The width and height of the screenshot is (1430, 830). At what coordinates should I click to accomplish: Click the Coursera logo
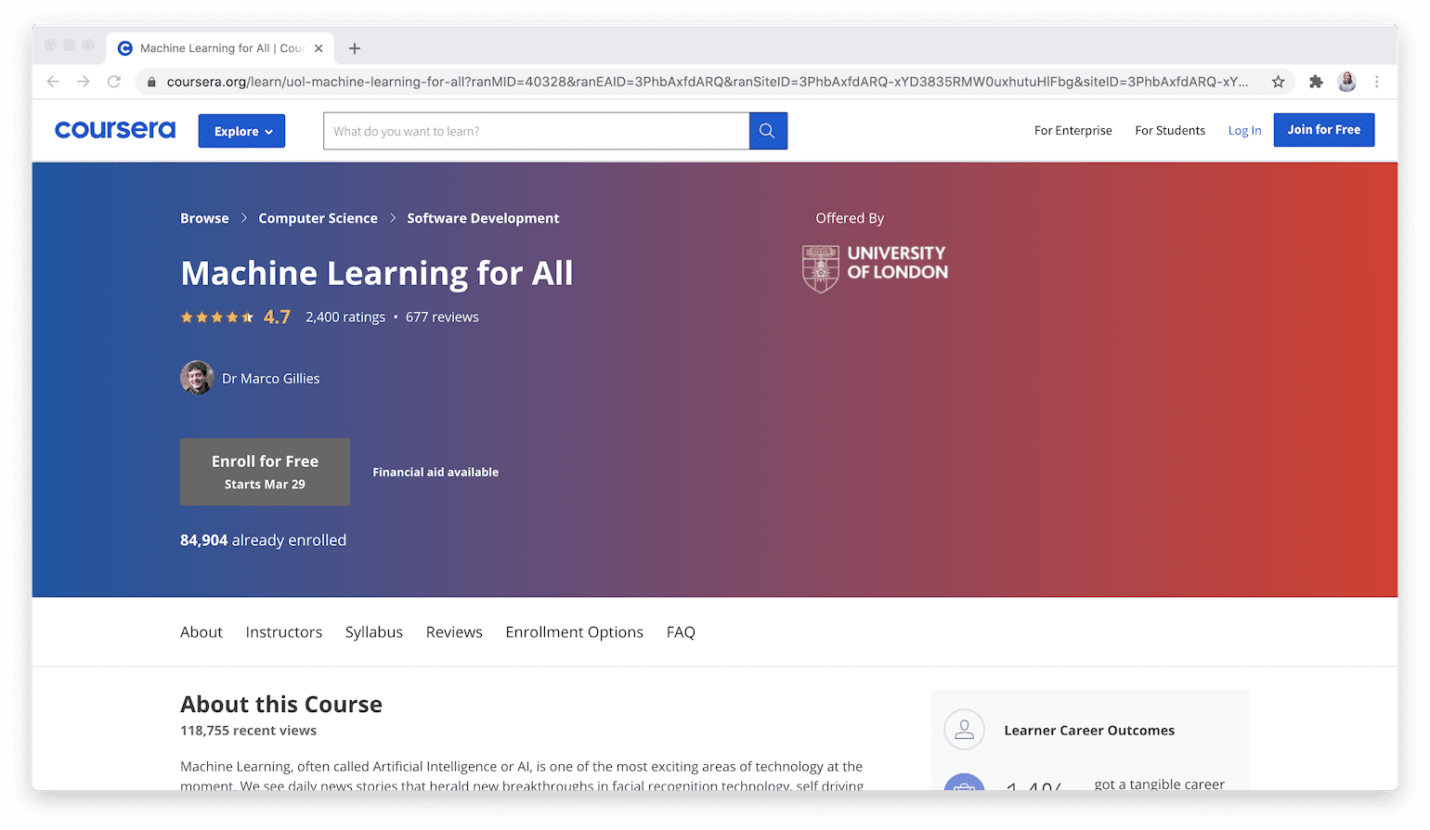[x=114, y=130]
